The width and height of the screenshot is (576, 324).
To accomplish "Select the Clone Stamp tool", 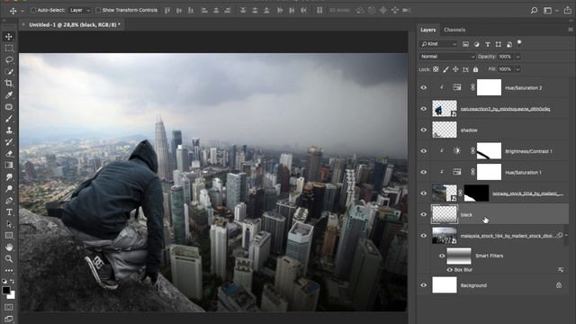I will point(9,130).
